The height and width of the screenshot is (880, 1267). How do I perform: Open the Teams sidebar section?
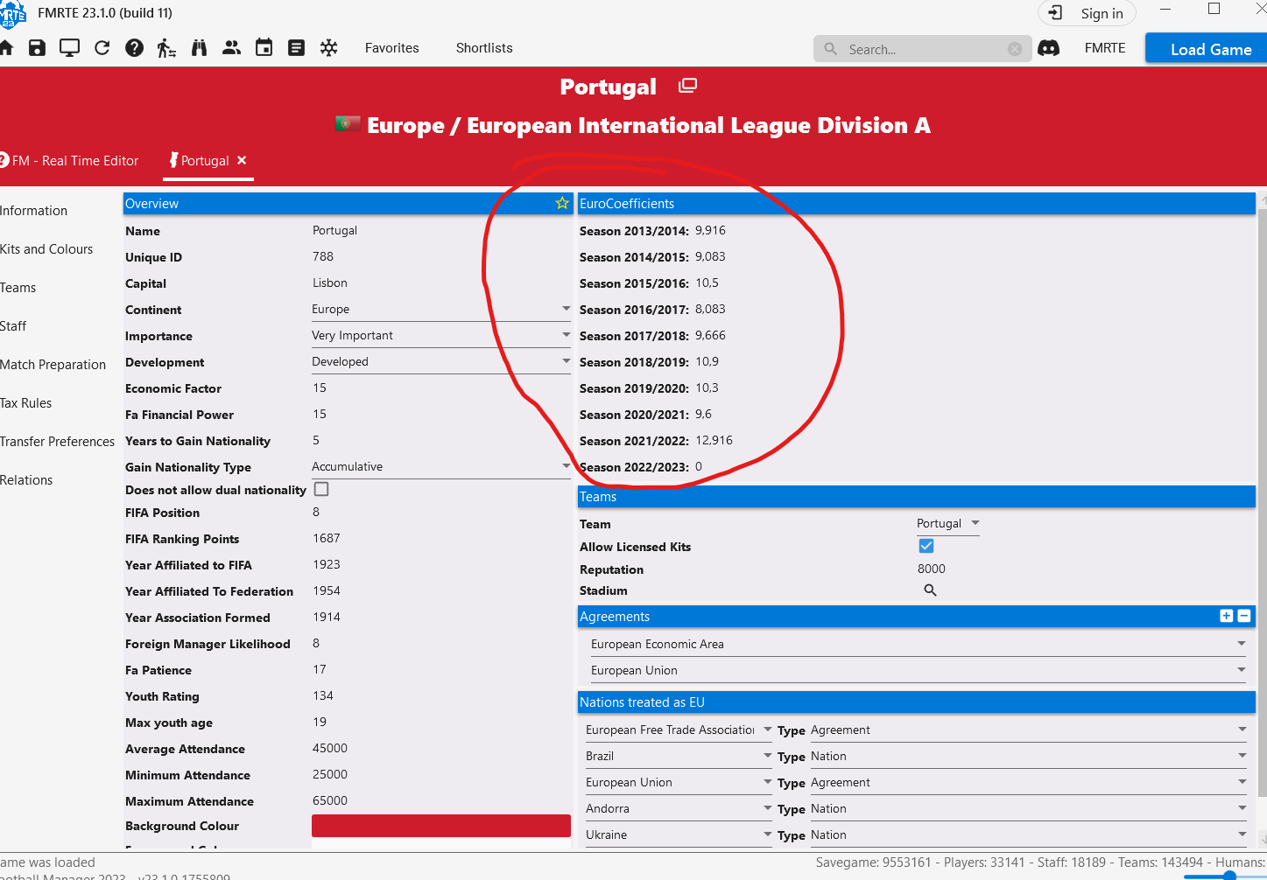[18, 288]
